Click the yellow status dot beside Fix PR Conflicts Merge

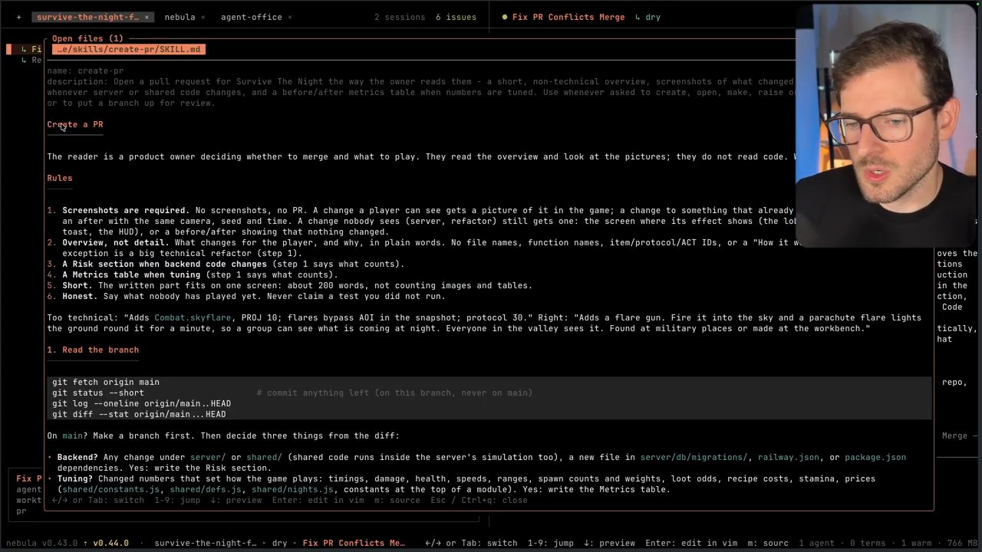(x=505, y=17)
